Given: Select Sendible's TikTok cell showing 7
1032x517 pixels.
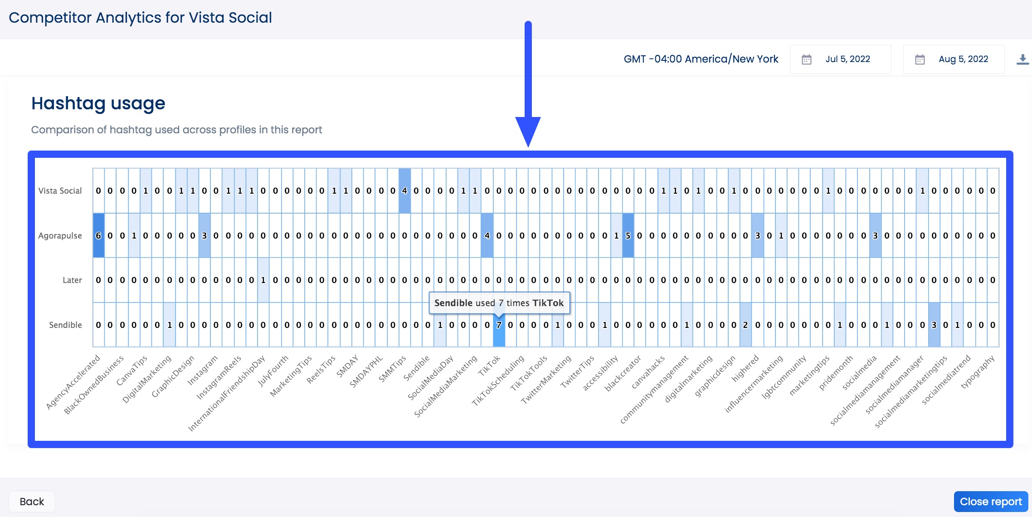Looking at the screenshot, I should tap(498, 325).
